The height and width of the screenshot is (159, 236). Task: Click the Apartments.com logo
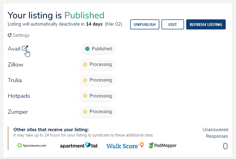pos(32,145)
